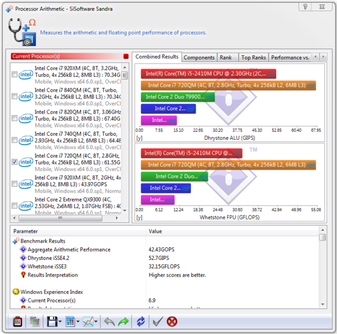Screen dimensions: 337x334
Task: Click the app icon in title bar
Action: [9, 9]
